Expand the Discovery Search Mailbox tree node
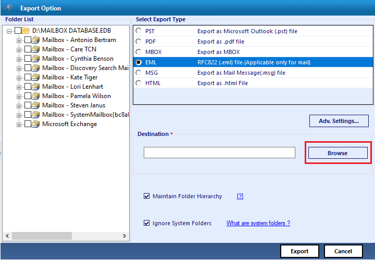Viewport: 375px width, 260px height. pos(19,68)
